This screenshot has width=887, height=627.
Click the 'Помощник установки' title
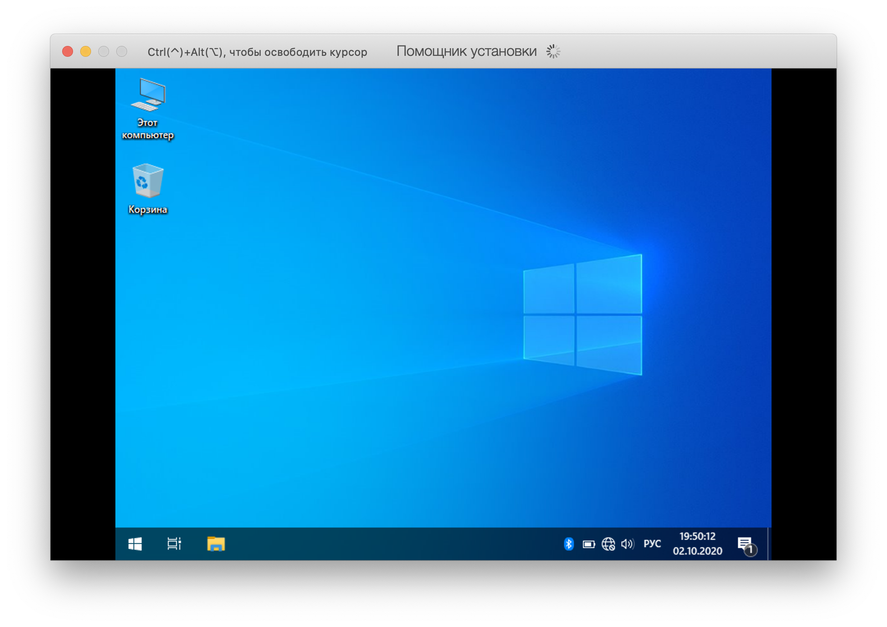click(466, 51)
